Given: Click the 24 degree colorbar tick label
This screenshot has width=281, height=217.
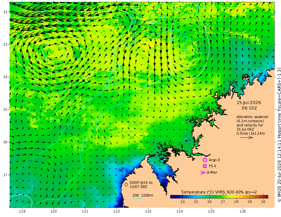Looking at the screenshot, I should pos(183,202).
